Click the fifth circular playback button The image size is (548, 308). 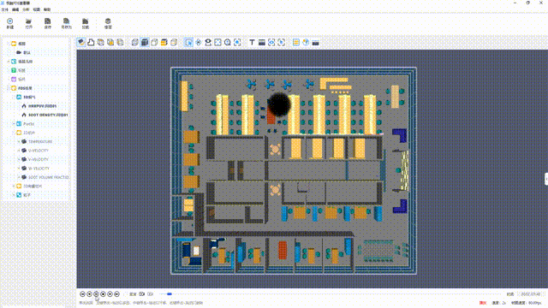(x=110, y=294)
